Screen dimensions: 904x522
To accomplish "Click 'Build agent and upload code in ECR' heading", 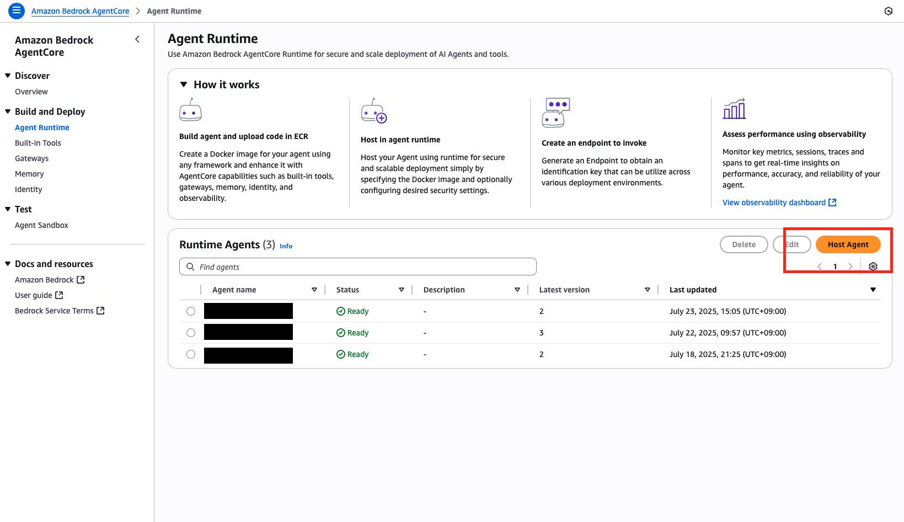I will 244,136.
